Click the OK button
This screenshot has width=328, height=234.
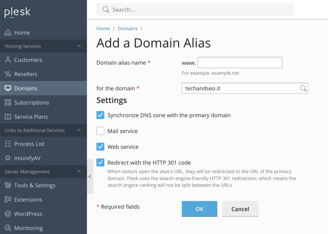coord(199,209)
